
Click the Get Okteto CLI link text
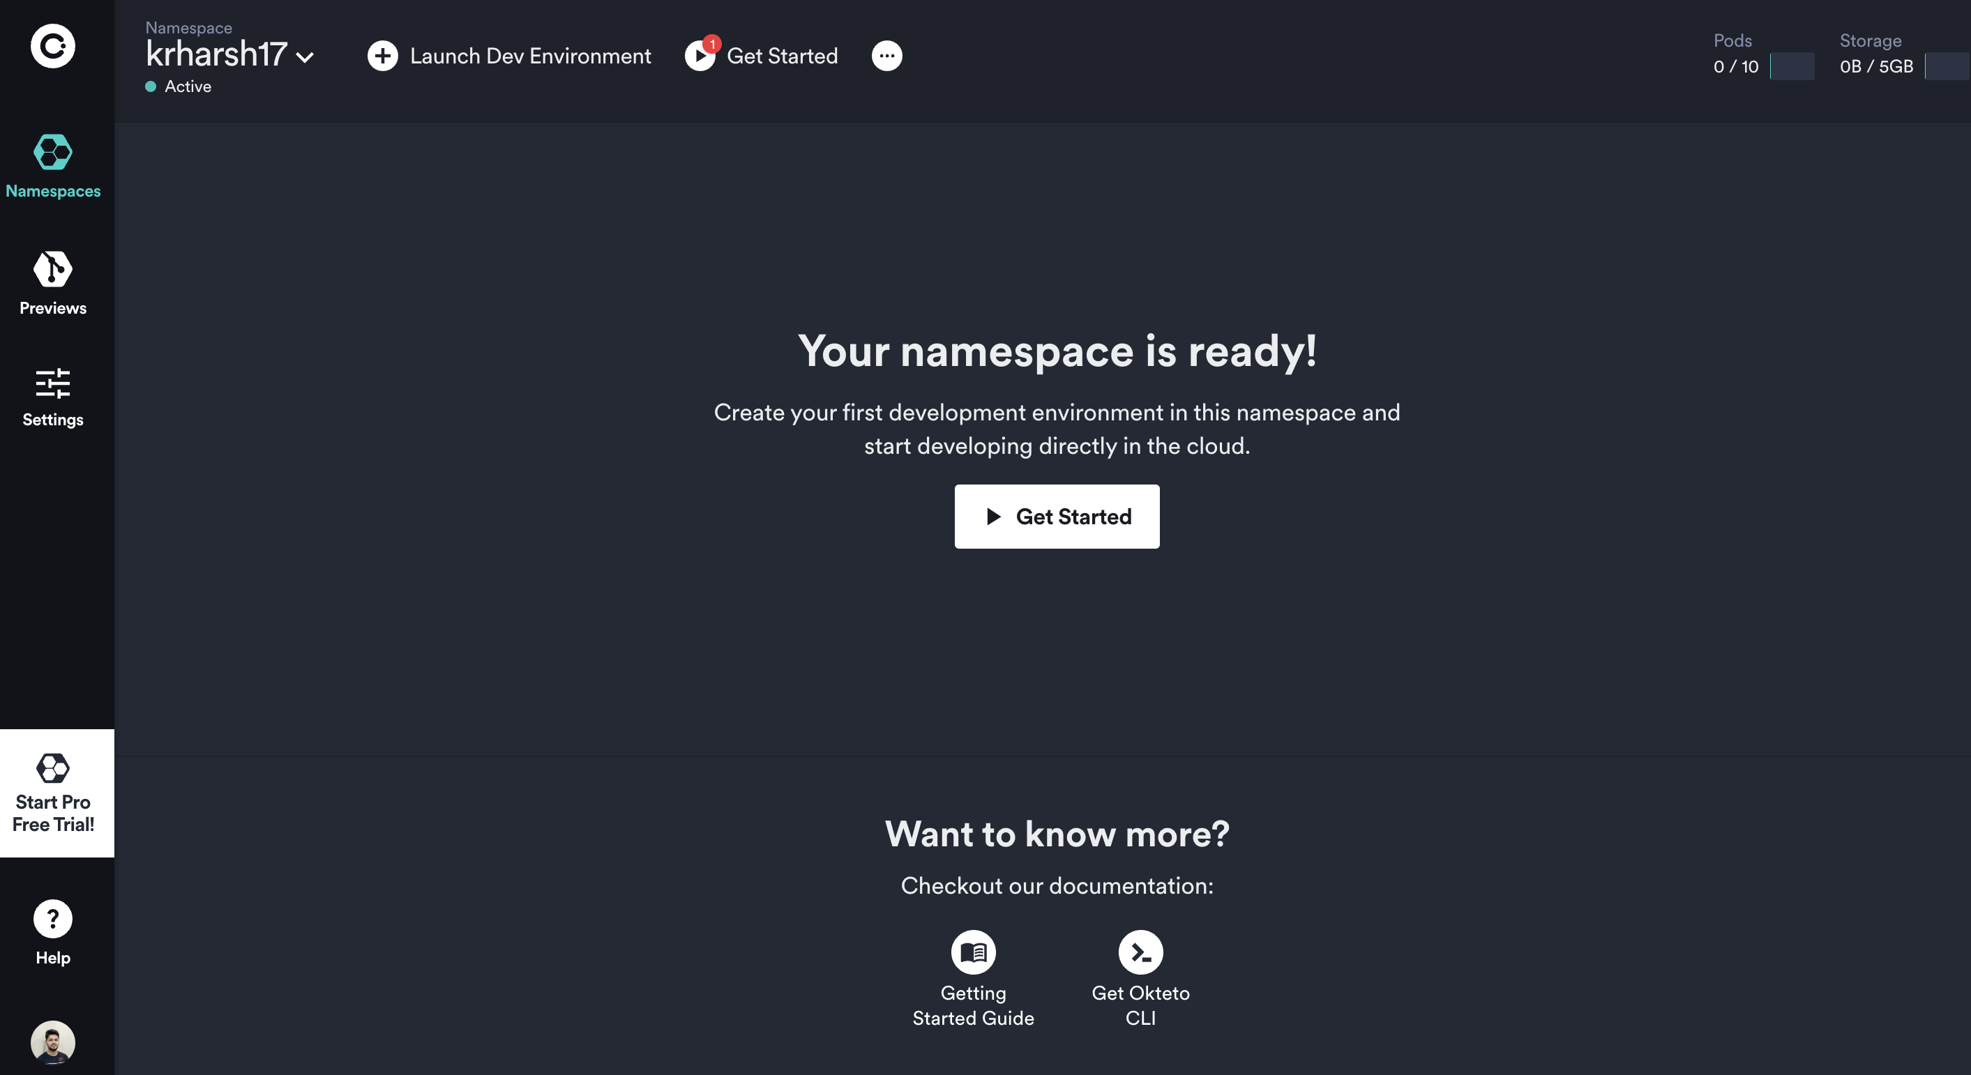point(1140,1005)
